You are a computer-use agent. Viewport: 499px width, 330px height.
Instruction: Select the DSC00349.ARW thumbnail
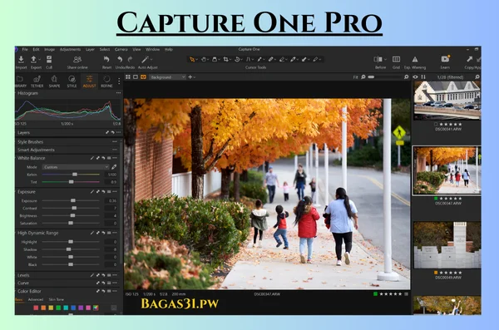point(447,245)
